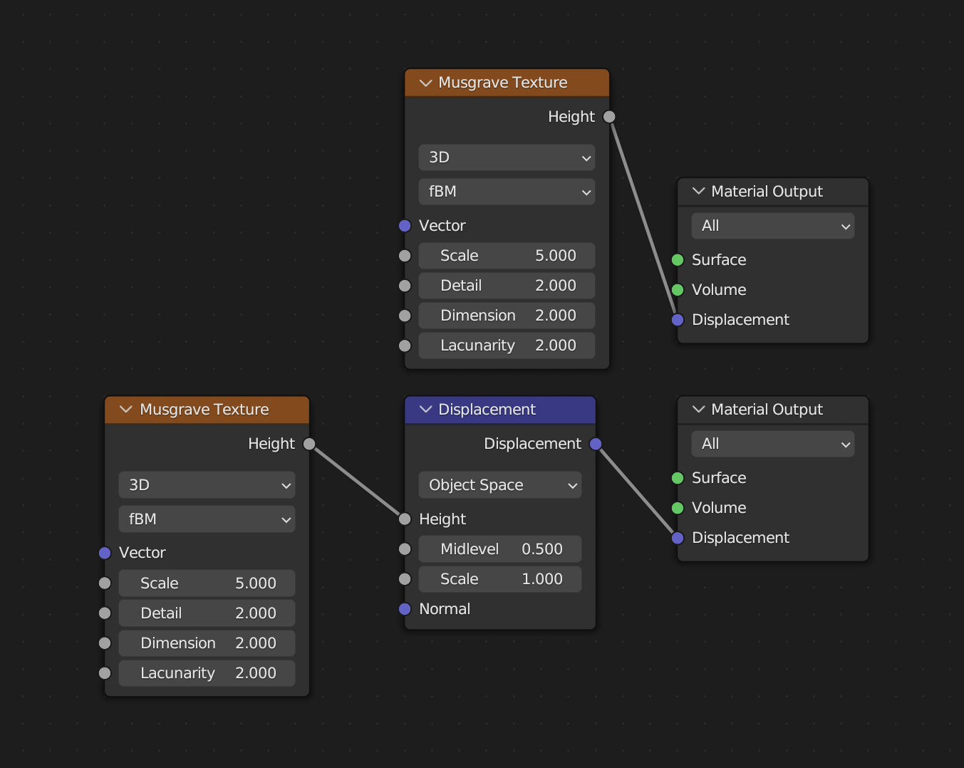Open the All dropdown in upper Material Output

772,226
